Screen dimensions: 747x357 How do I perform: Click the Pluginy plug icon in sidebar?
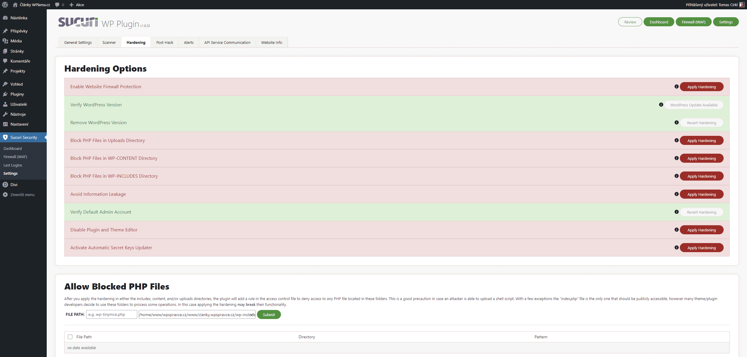(x=5, y=94)
